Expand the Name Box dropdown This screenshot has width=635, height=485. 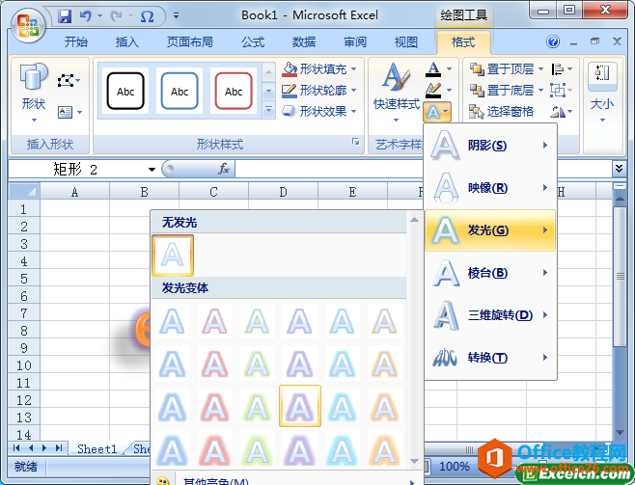click(x=152, y=170)
